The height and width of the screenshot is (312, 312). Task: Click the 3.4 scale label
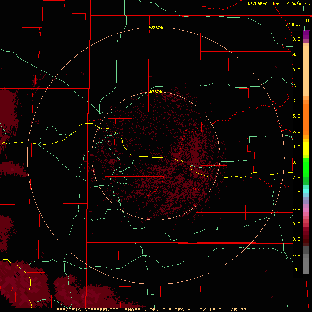pyautogui.click(x=296, y=162)
